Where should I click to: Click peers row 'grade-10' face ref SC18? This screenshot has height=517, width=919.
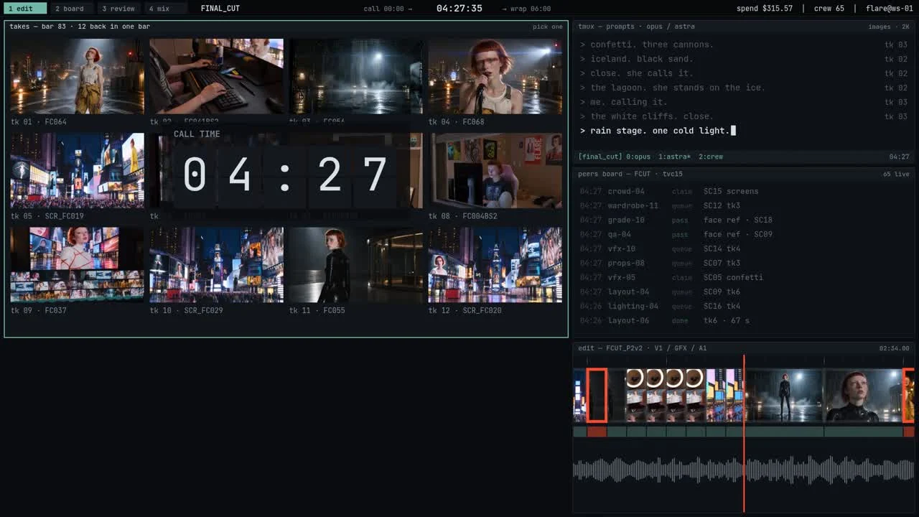pos(744,220)
